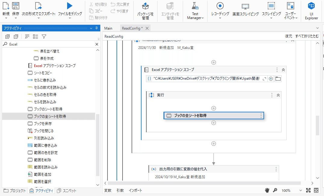Select セルに書き込み activity

(42, 80)
